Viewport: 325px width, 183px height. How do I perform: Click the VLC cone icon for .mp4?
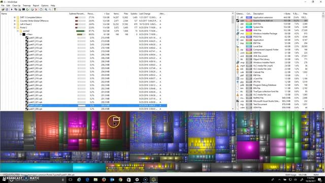(x=238, y=66)
